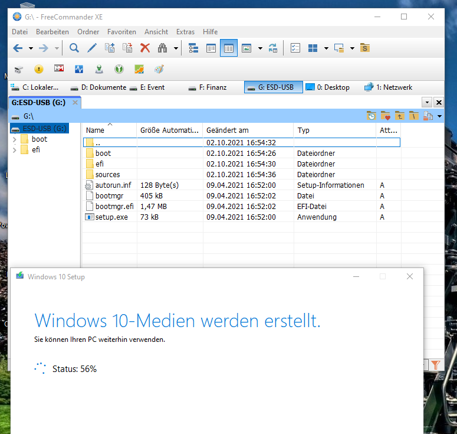Screen dimensions: 457x434
Task: Sort by the Geändert am column header
Action: point(248,130)
